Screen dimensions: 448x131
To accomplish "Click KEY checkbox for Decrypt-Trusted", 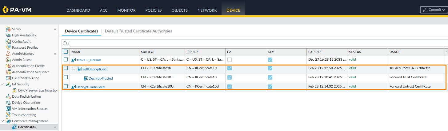I will 270,77.
